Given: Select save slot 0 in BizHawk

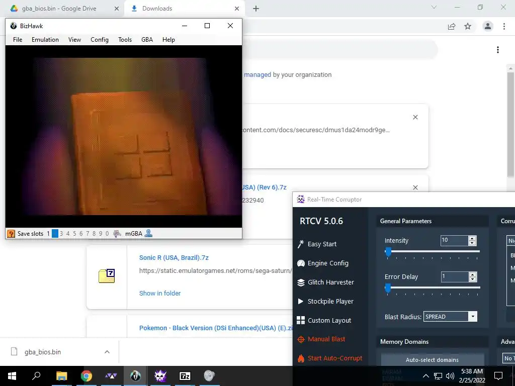Looking at the screenshot, I should tap(107, 234).
